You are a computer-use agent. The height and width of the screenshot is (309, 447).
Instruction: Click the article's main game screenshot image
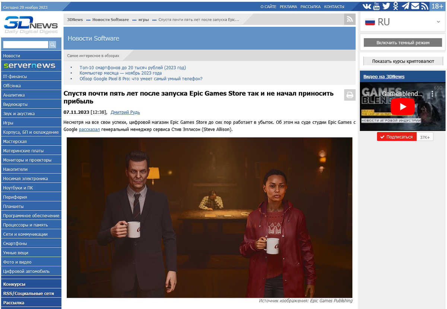click(209, 218)
